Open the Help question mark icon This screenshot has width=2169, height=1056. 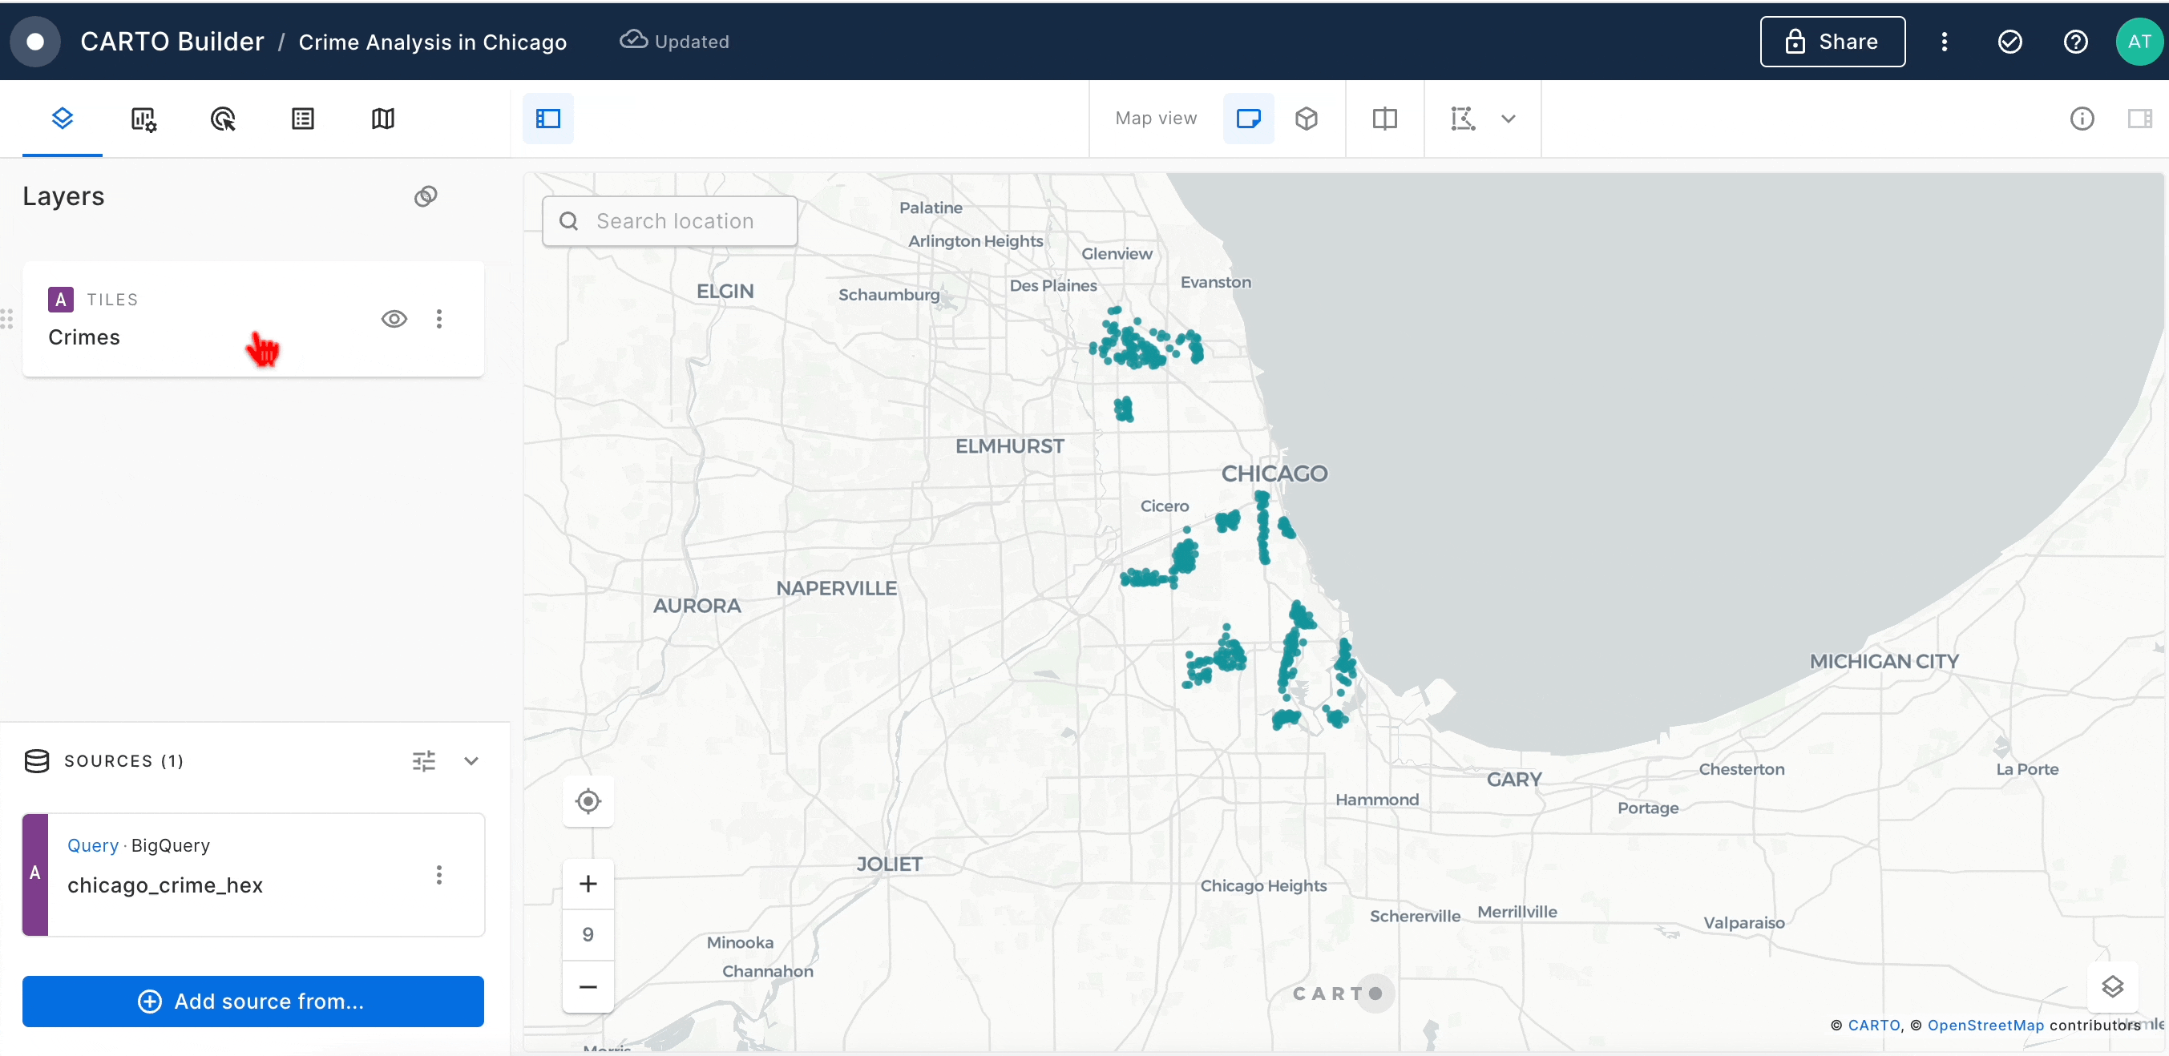click(x=2075, y=41)
